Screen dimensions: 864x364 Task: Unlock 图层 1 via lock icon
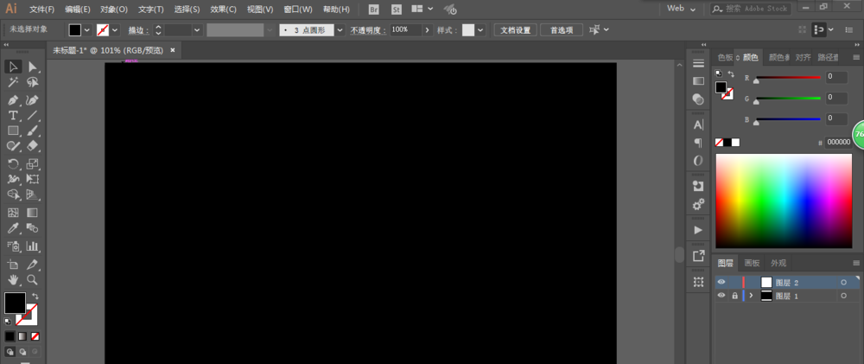coord(734,296)
